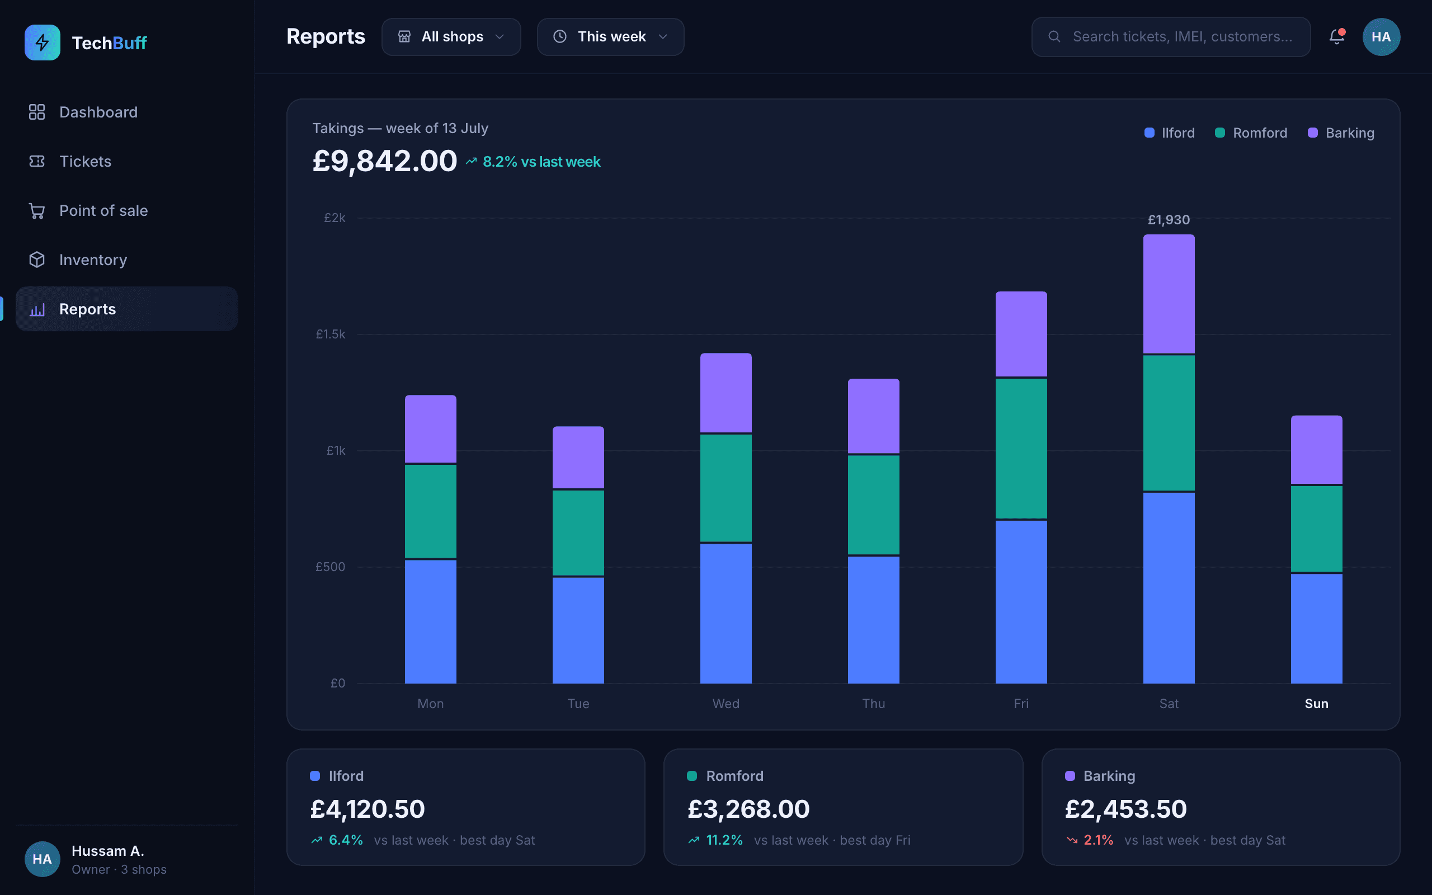Screen dimensions: 1432x895
Task: Click the Thursday Ilford blue bar segment
Action: point(873,620)
